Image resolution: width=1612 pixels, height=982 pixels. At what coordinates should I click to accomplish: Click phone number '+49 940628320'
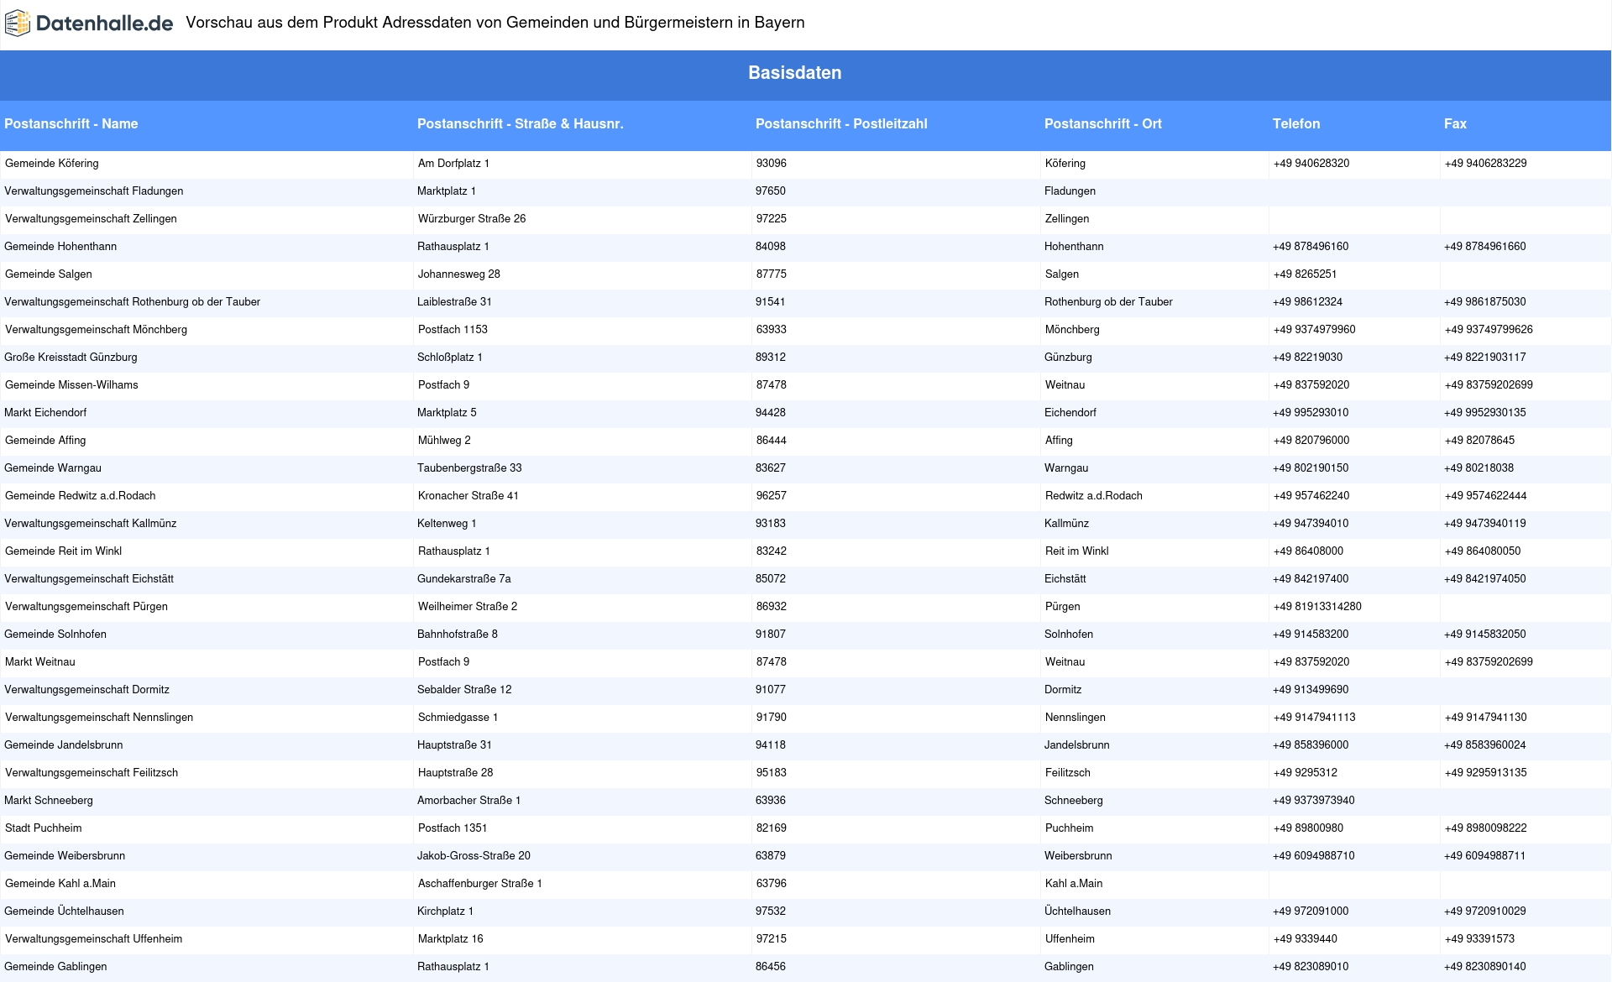[1311, 164]
